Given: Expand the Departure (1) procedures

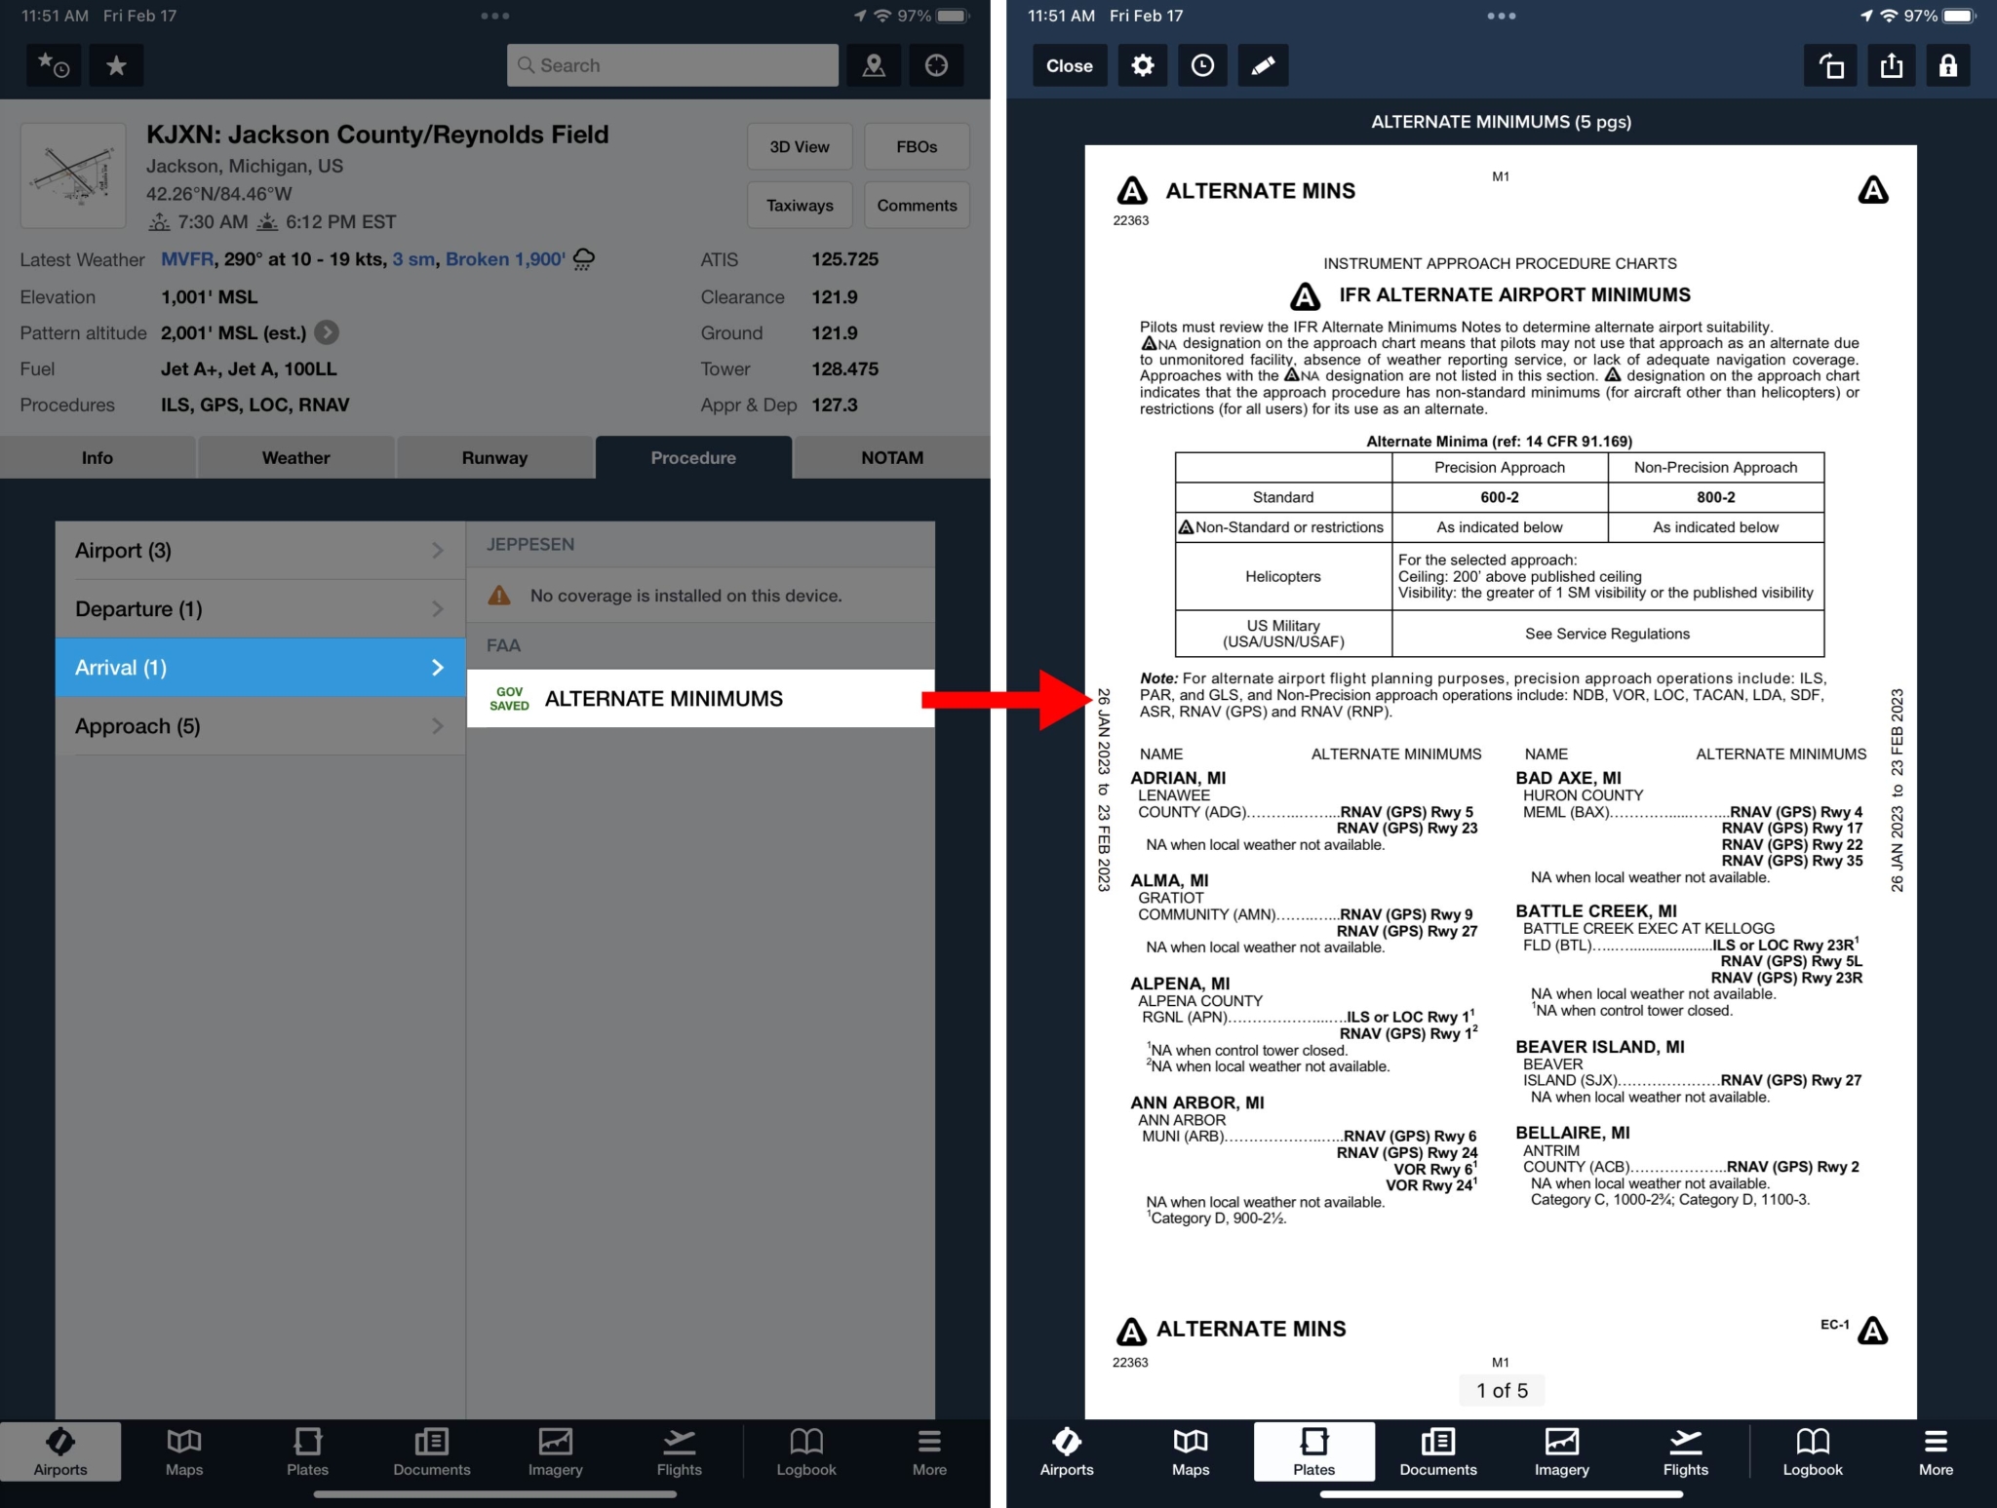Looking at the screenshot, I should click(259, 609).
